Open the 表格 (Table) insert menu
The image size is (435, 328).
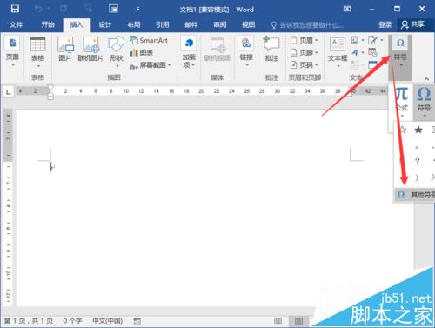[38, 52]
